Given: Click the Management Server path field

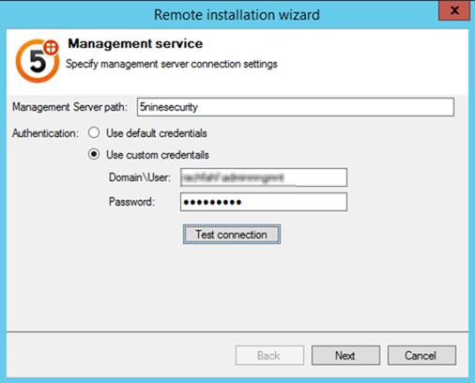Looking at the screenshot, I should pyautogui.click(x=296, y=107).
